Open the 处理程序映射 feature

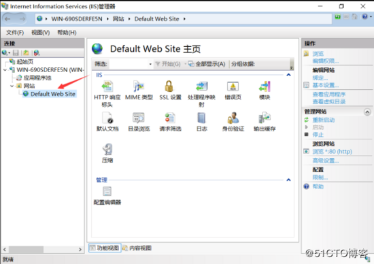pyautogui.click(x=201, y=94)
